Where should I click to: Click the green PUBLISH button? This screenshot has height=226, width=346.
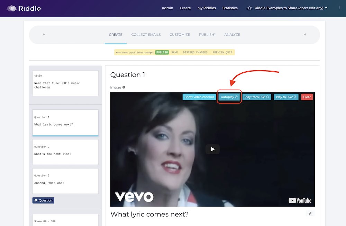(162, 52)
